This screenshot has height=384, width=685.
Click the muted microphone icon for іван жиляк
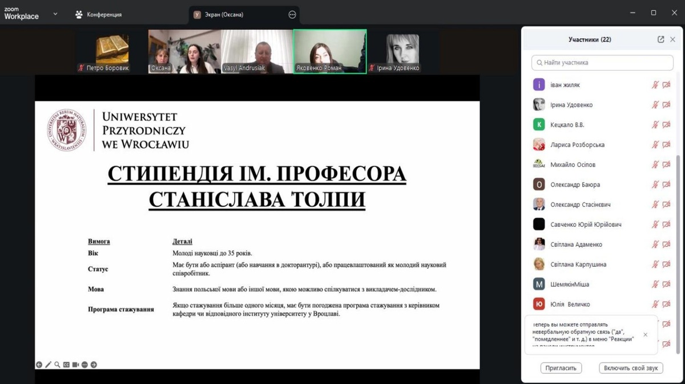655,85
